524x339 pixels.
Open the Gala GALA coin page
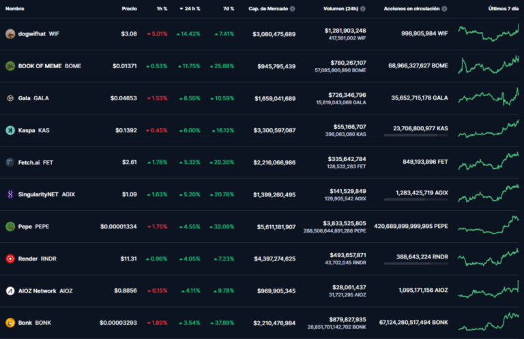[x=33, y=98]
